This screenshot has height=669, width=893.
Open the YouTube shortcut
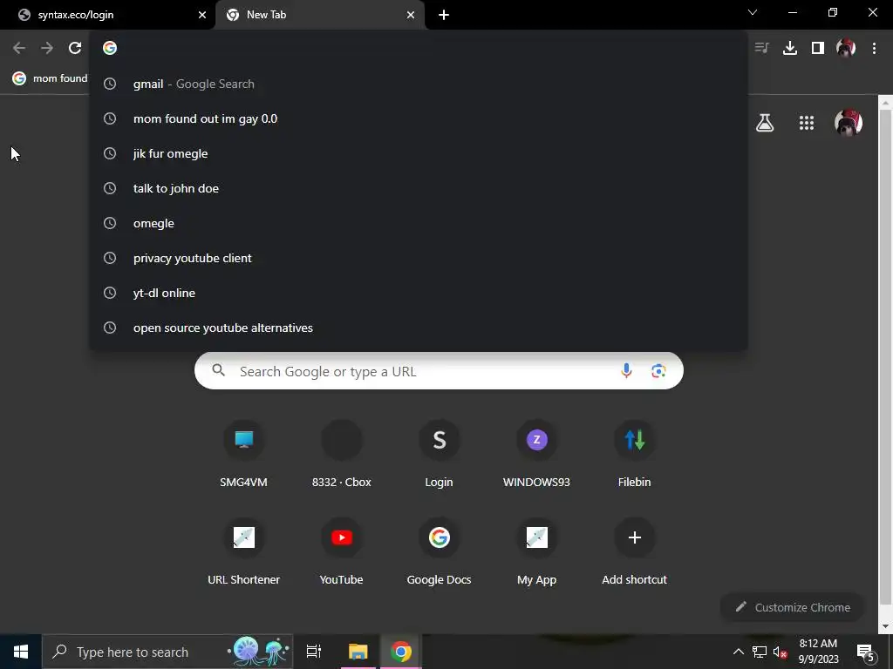point(341,551)
